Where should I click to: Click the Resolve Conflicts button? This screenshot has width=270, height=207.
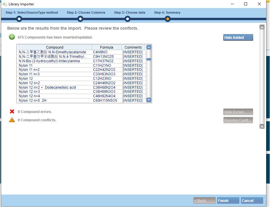[238, 120]
